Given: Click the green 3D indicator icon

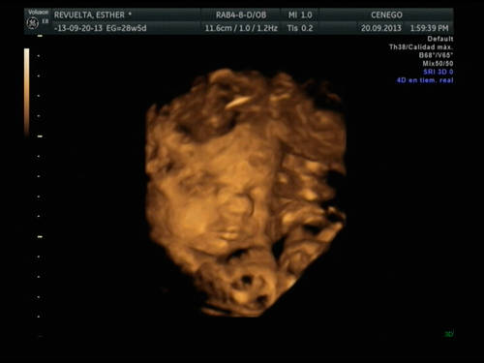Looking at the screenshot, I should [x=449, y=334].
